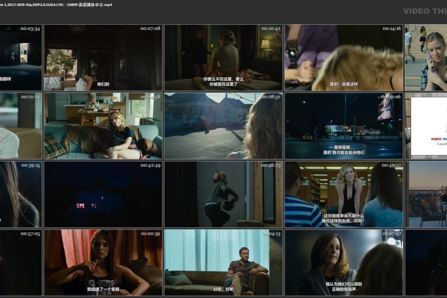The width and height of the screenshot is (447, 298).
Task: Select the thumbnail timestamped 00:39:15
Action: (x=21, y=194)
